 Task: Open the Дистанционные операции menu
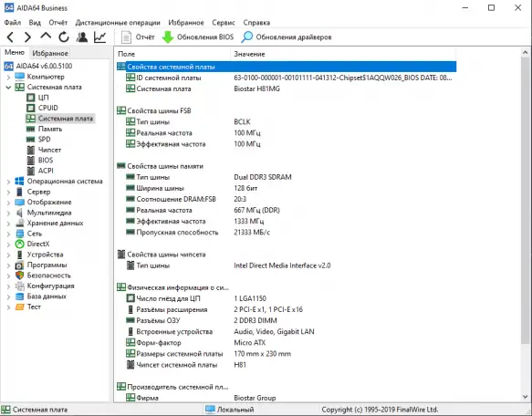click(x=118, y=23)
